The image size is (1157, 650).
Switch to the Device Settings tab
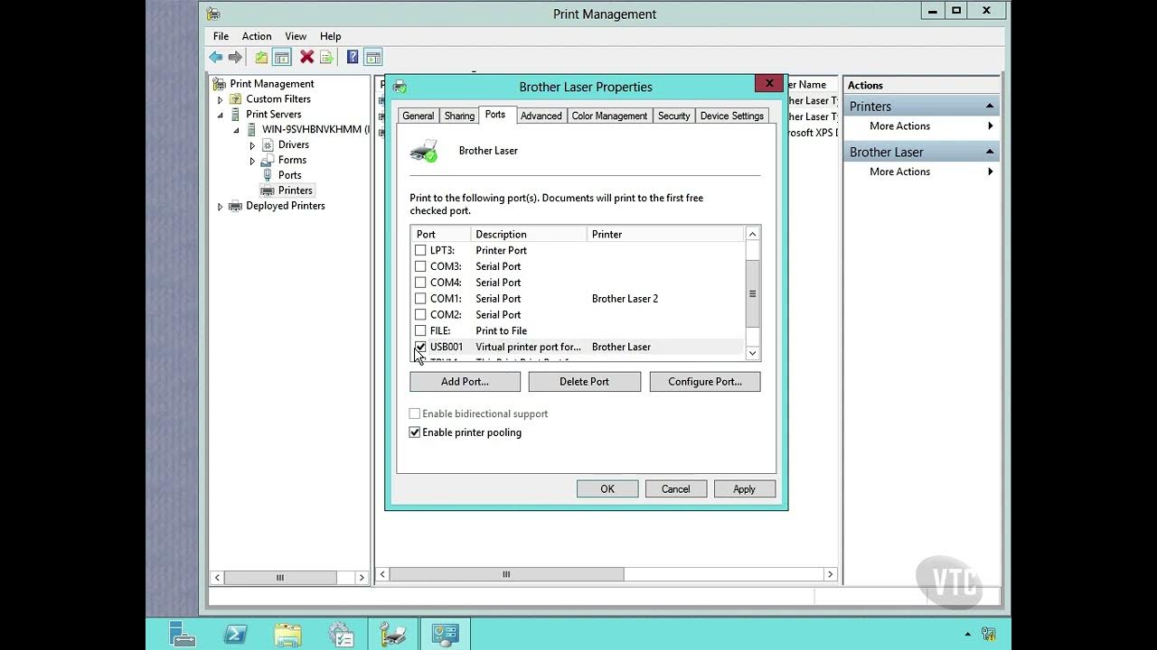pyautogui.click(x=732, y=116)
